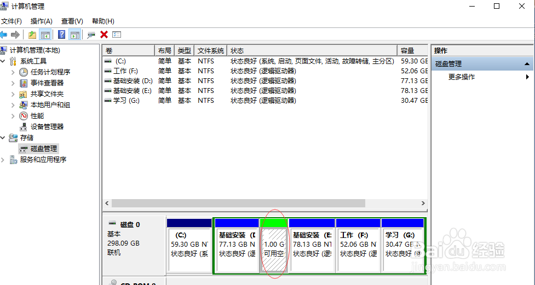
Task: Click the Forward arrow toolbar icon
Action: [x=15, y=34]
